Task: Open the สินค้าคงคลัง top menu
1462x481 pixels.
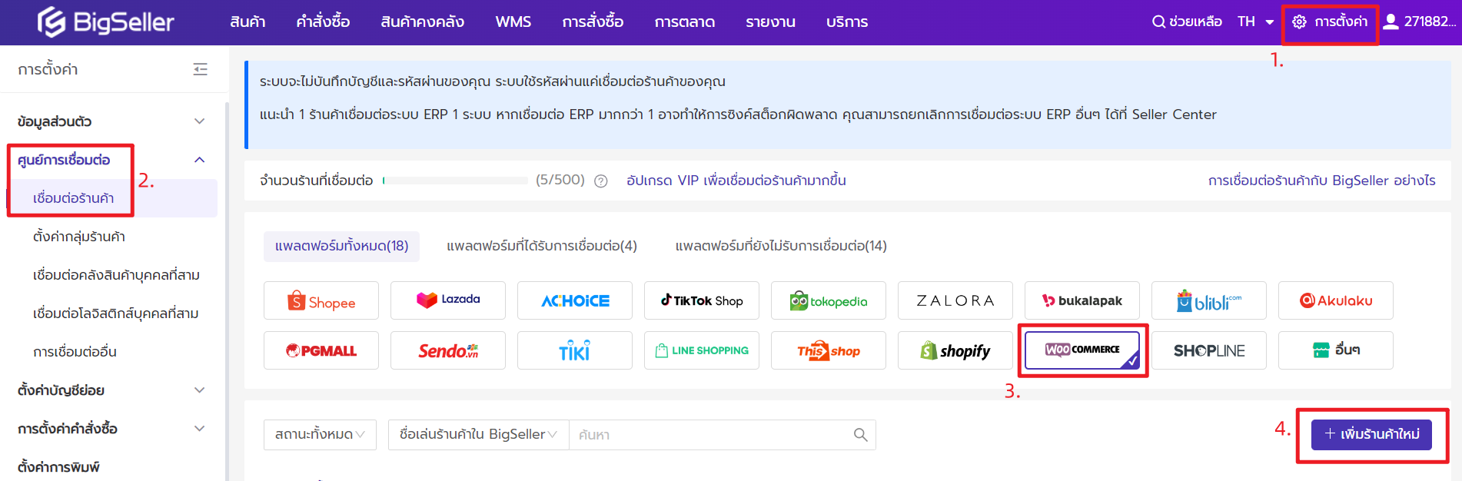Action: click(x=423, y=22)
